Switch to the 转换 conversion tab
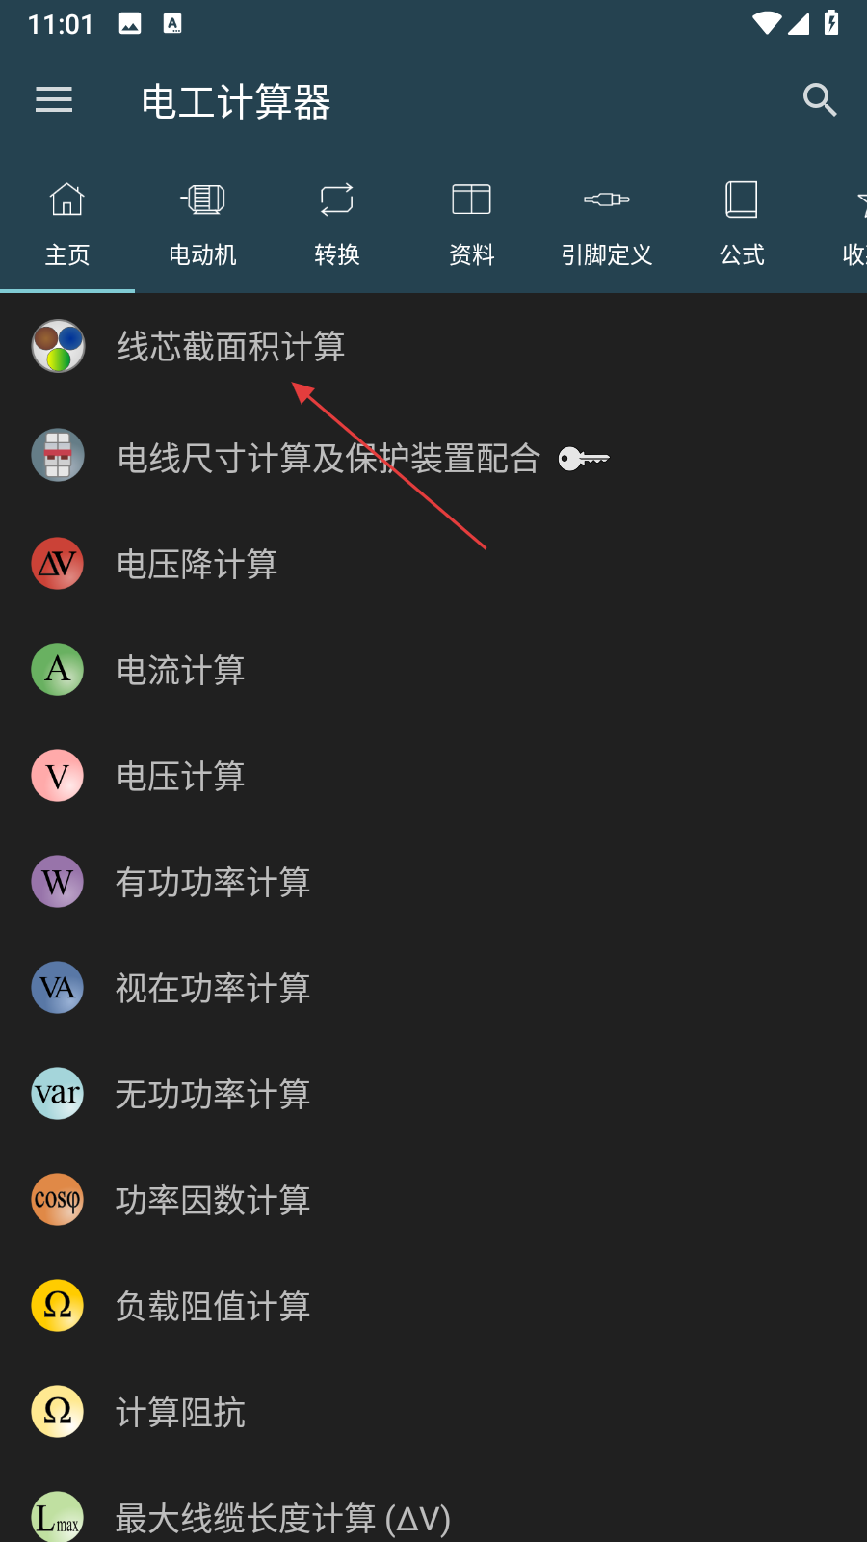867x1542 pixels. click(337, 225)
